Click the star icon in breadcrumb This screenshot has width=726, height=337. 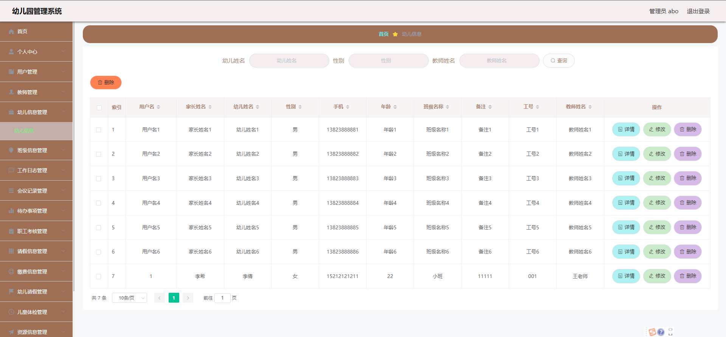(395, 34)
